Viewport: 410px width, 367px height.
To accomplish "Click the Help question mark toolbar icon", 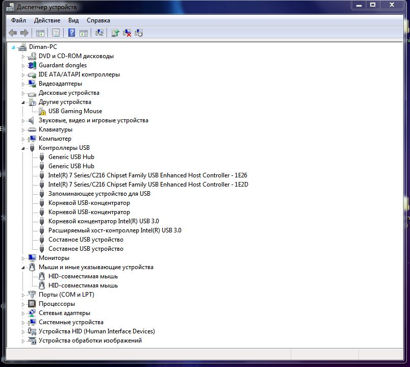I will click(x=71, y=33).
